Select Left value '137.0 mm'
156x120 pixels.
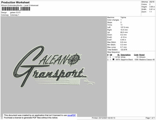125,27
